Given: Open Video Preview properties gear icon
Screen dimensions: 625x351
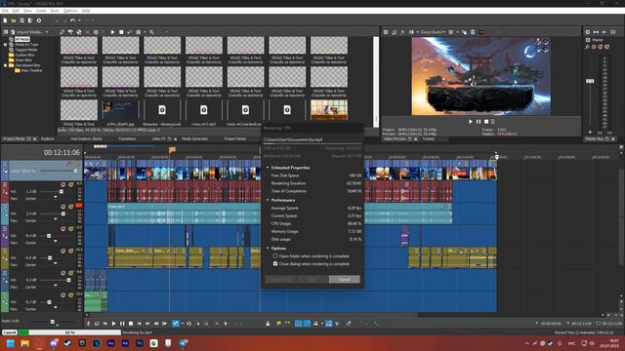Looking at the screenshot, I should coord(386,32).
